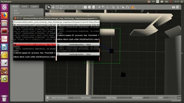The height and width of the screenshot is (103, 184).
Task: Click the empty 39x2 terminal pane
Action: coord(78,58)
